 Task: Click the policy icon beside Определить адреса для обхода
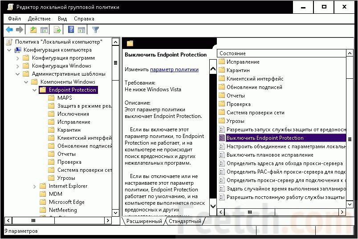click(x=222, y=163)
